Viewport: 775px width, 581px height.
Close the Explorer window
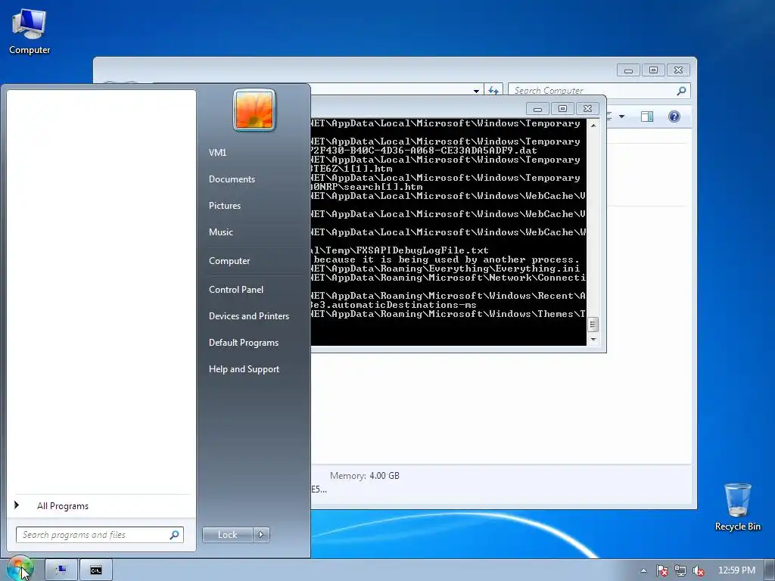tap(678, 70)
